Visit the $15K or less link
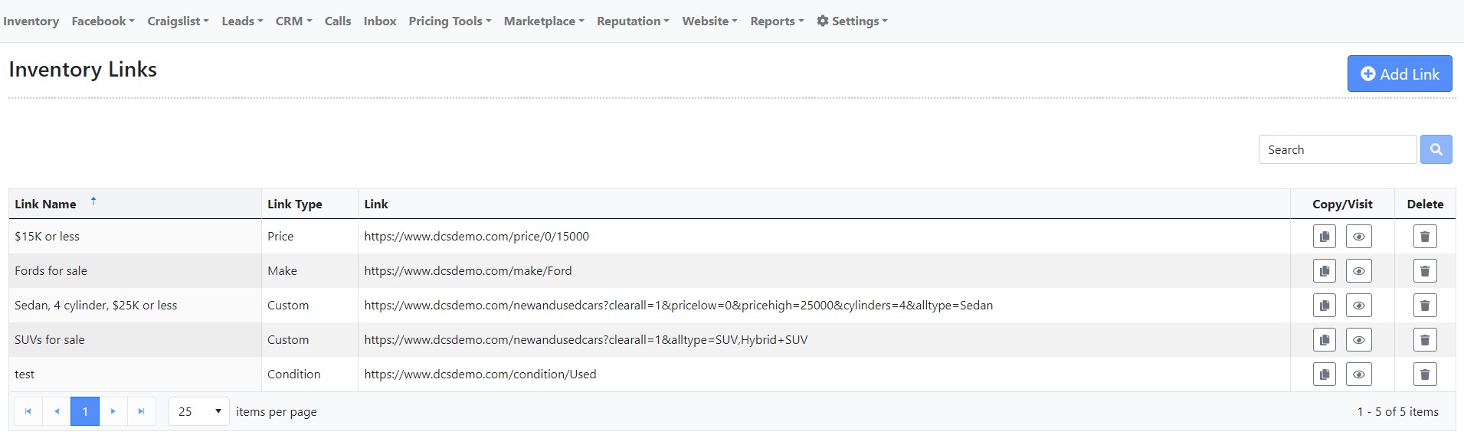The height and width of the screenshot is (435, 1464). (1358, 237)
